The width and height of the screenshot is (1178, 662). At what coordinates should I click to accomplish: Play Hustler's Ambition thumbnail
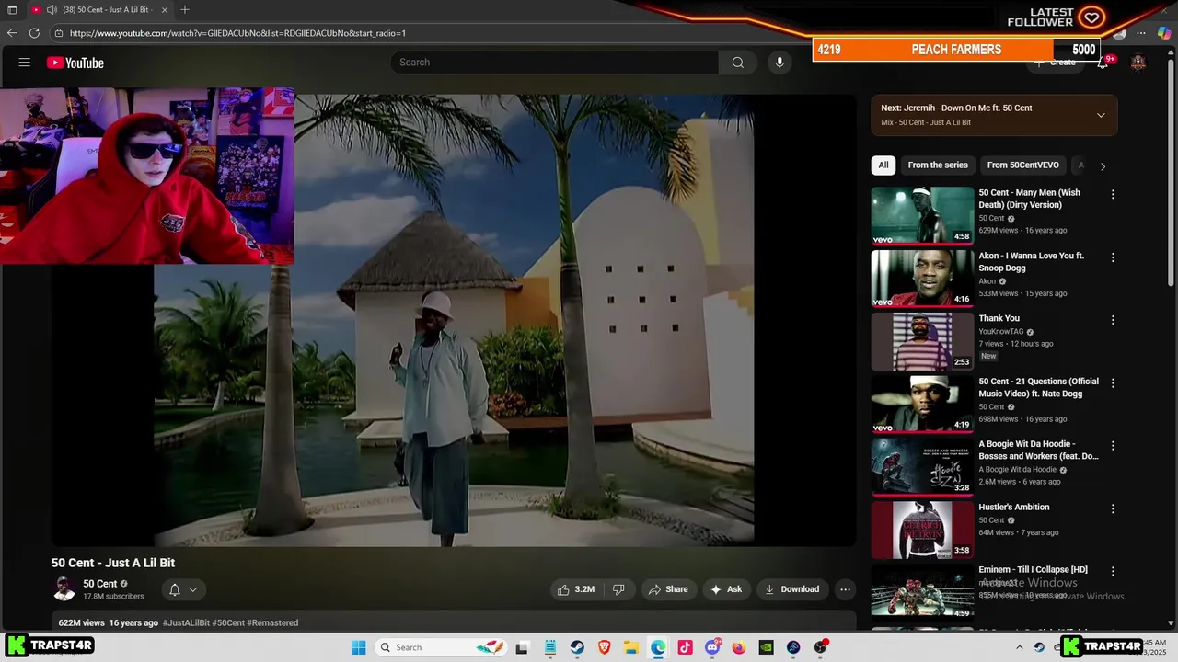point(922,530)
